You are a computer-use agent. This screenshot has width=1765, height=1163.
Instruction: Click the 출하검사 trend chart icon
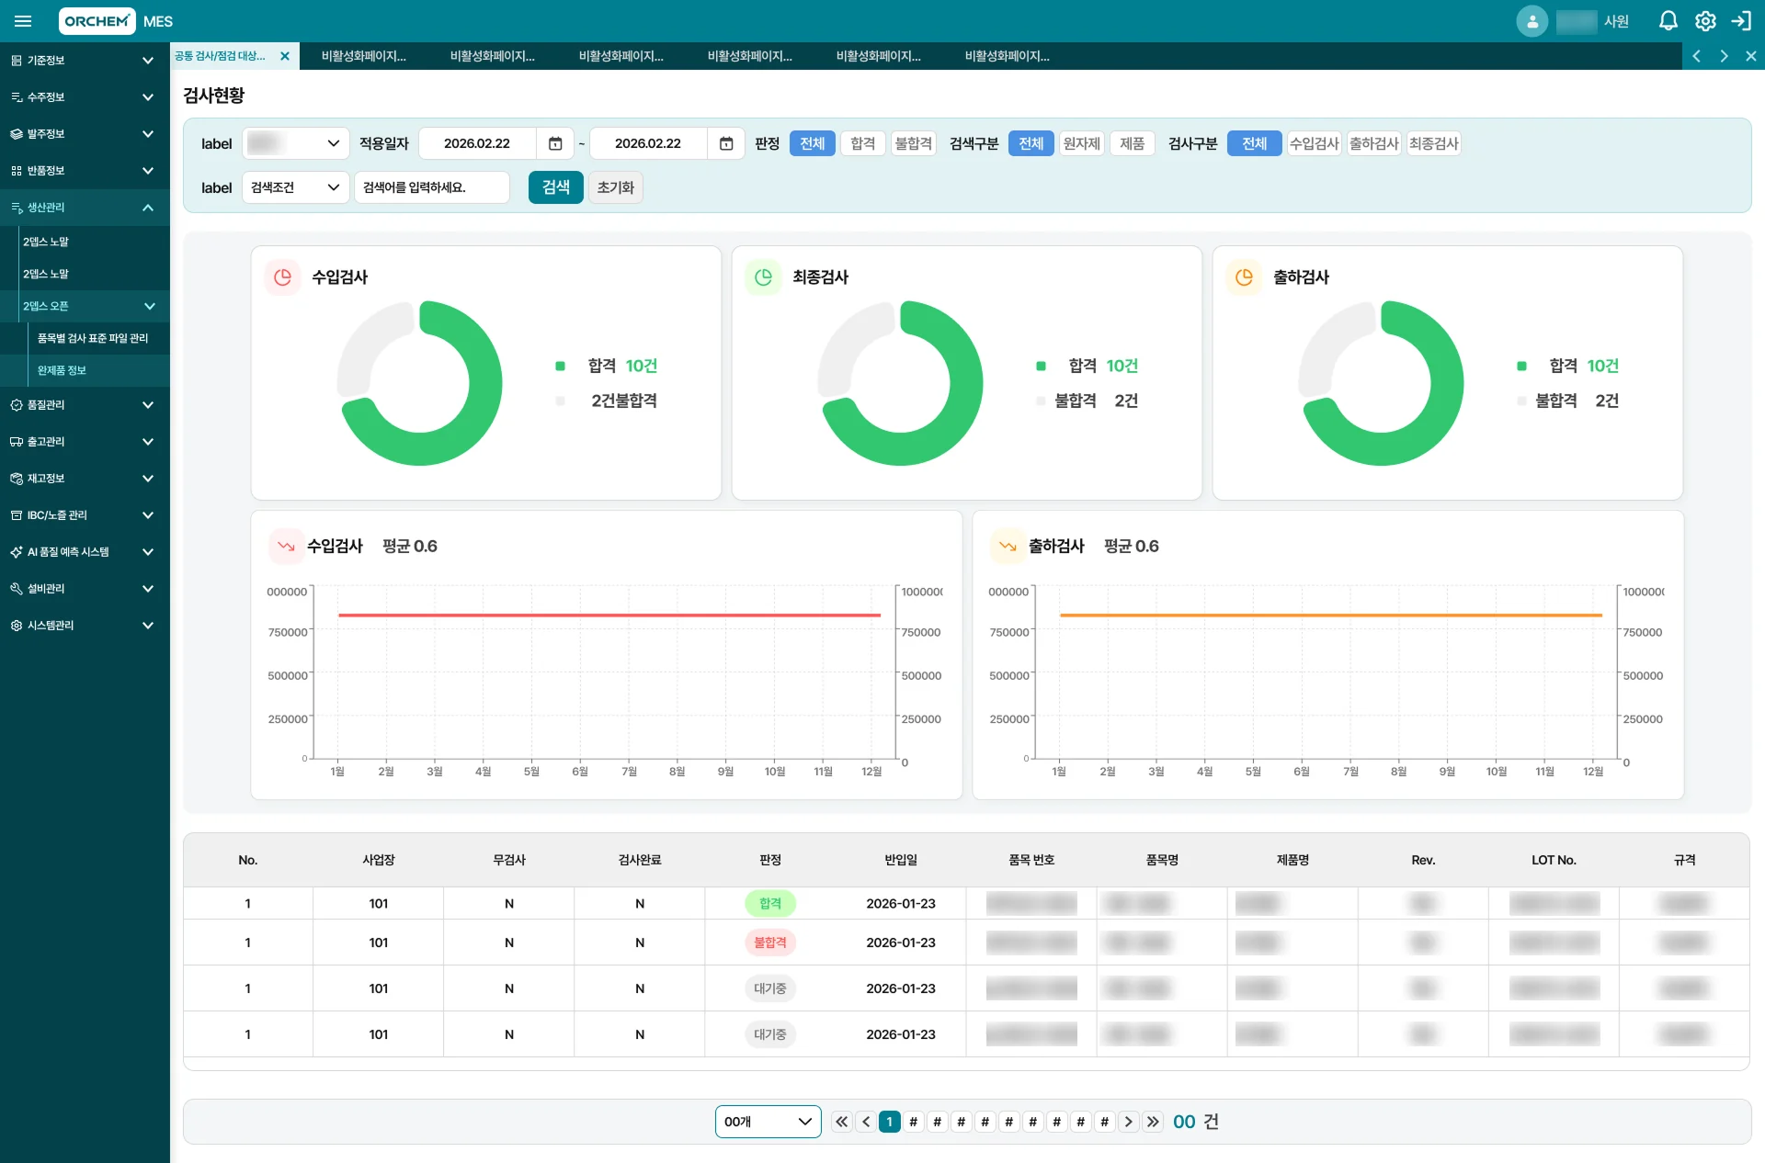(x=1008, y=546)
